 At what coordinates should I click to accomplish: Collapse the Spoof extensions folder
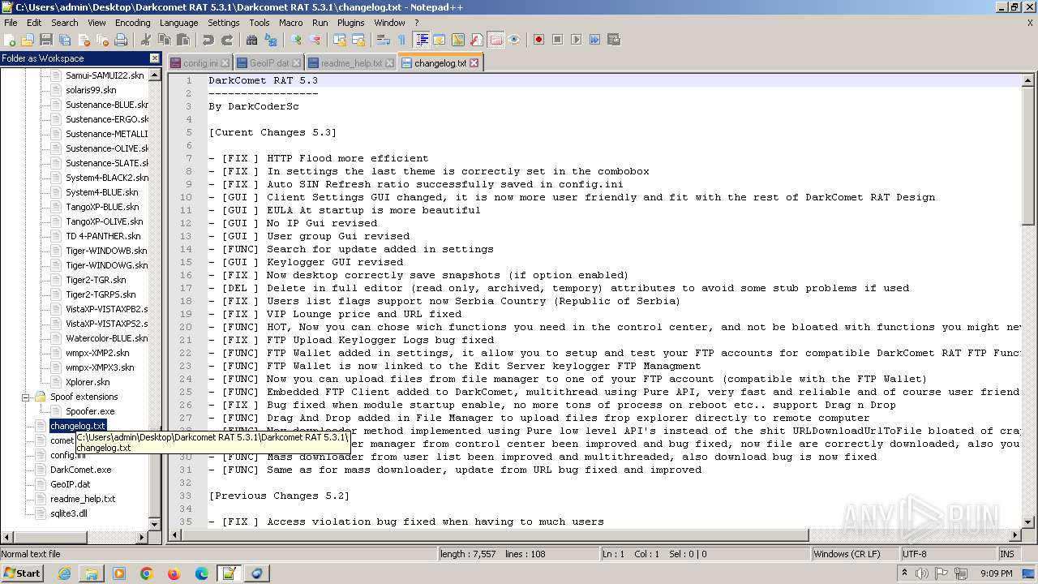(26, 397)
